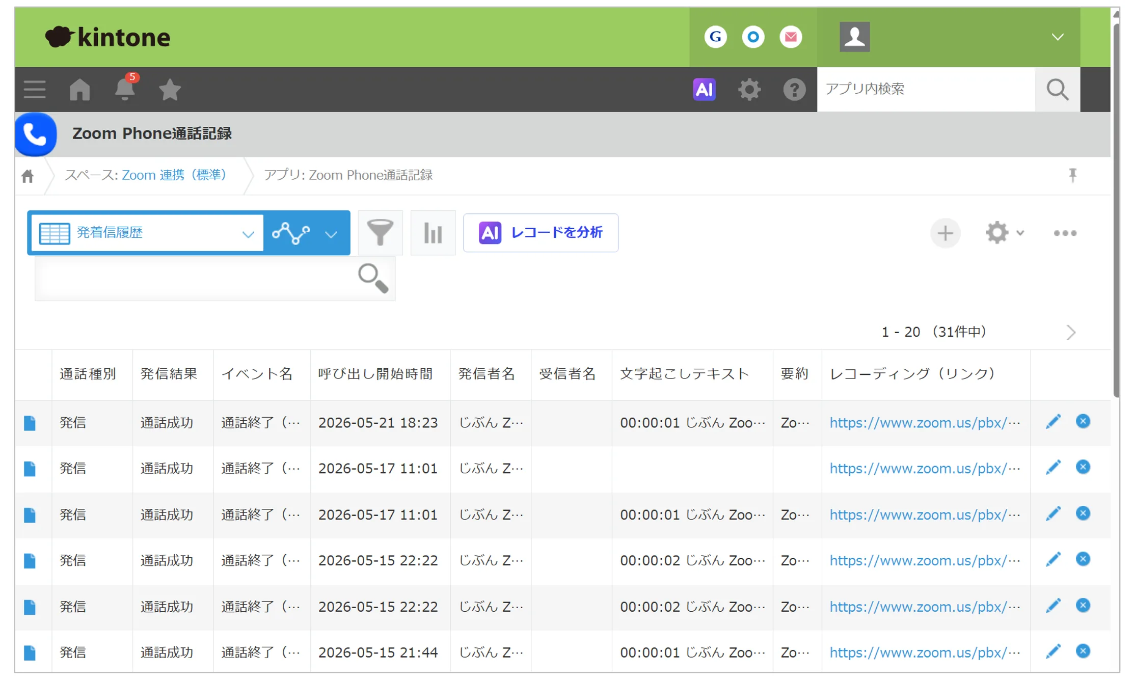Click the Zoom Phone app icon
Image resolution: width=1133 pixels, height=680 pixels.
click(x=36, y=134)
